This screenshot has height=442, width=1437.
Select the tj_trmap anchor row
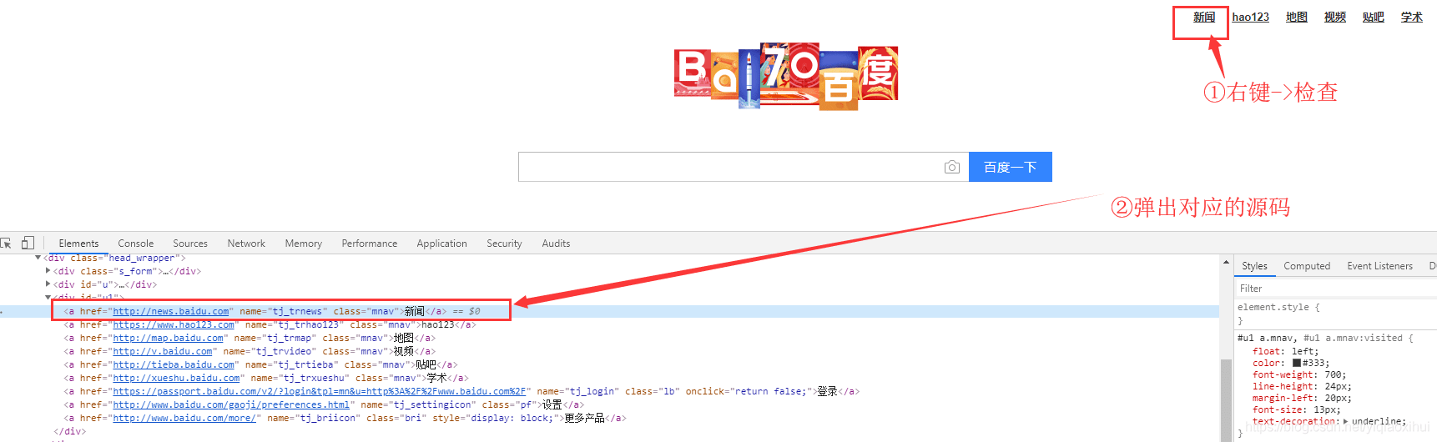tap(250, 338)
